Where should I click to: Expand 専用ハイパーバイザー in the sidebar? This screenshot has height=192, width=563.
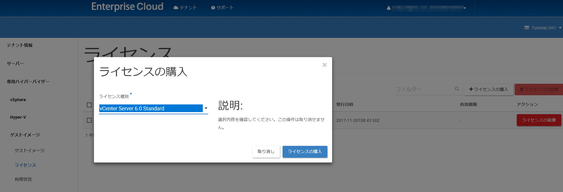coord(28,82)
